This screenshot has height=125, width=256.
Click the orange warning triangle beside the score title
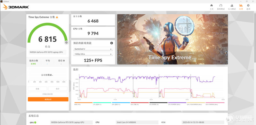click(57, 17)
